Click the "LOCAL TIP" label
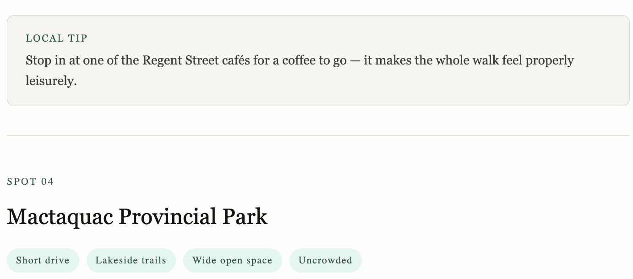 click(56, 38)
